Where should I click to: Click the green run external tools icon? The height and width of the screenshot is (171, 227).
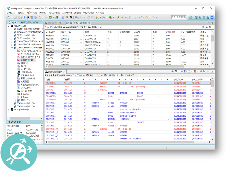click(110, 17)
